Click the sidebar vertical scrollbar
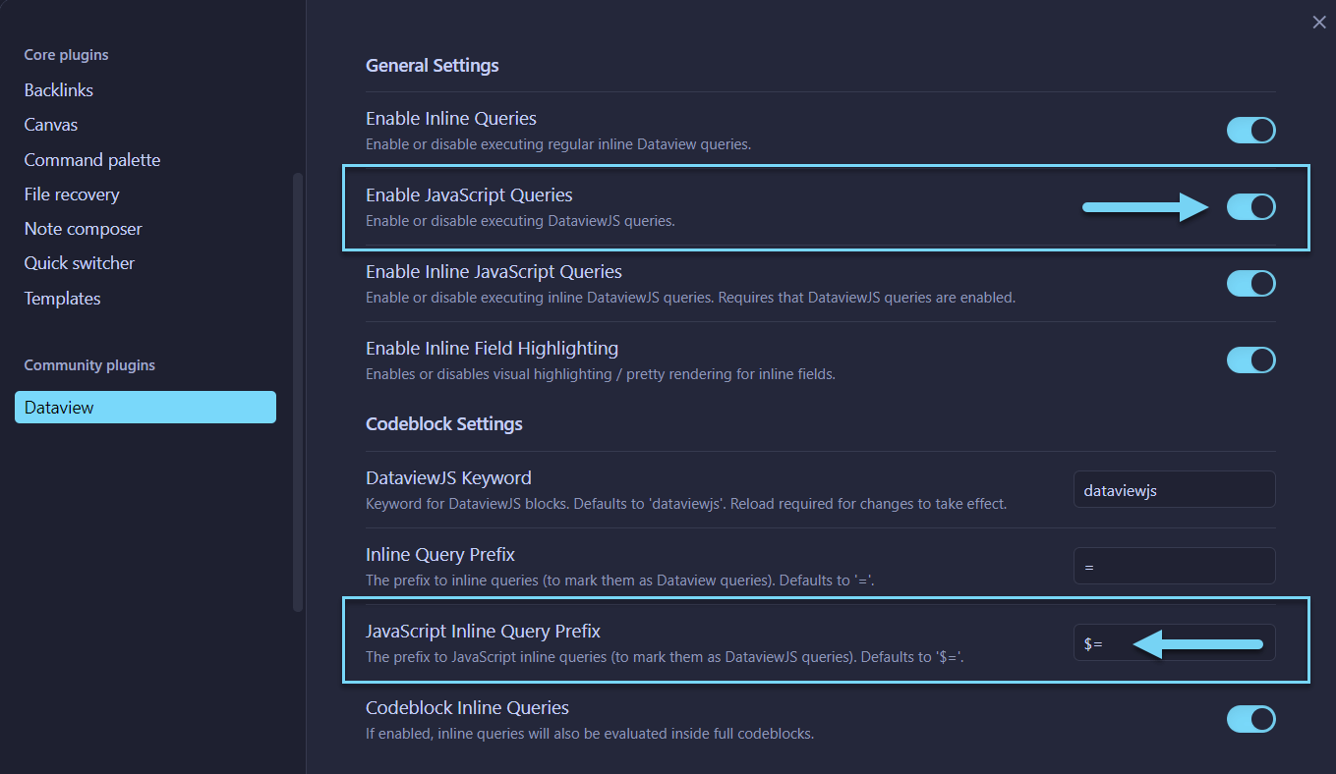This screenshot has width=1336, height=774. [x=298, y=392]
